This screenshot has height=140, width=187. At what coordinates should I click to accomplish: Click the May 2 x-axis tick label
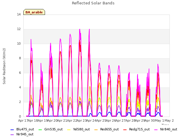click(169, 120)
